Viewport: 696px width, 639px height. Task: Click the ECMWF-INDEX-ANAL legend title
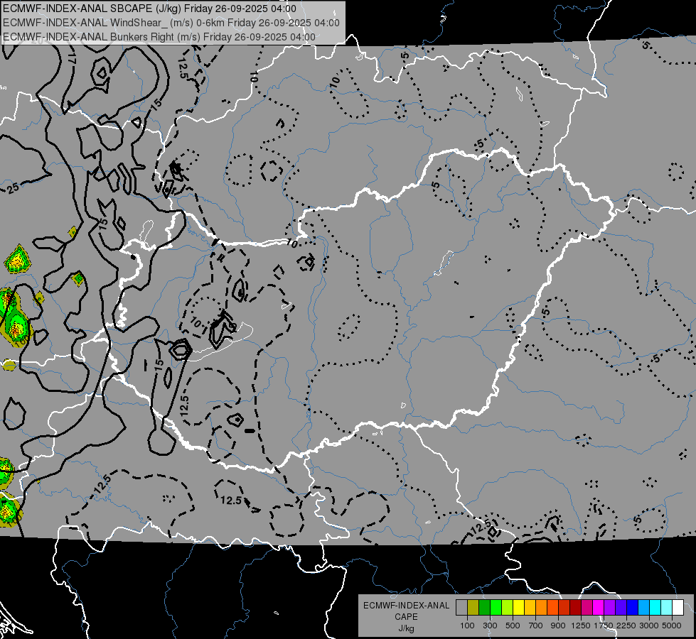click(x=407, y=606)
